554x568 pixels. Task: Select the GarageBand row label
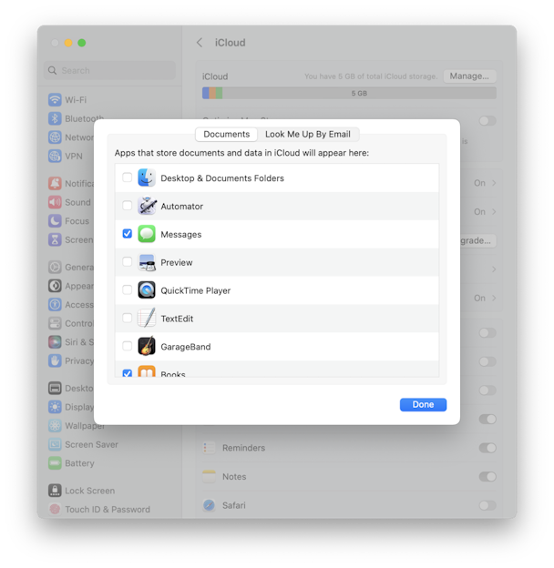click(x=186, y=347)
